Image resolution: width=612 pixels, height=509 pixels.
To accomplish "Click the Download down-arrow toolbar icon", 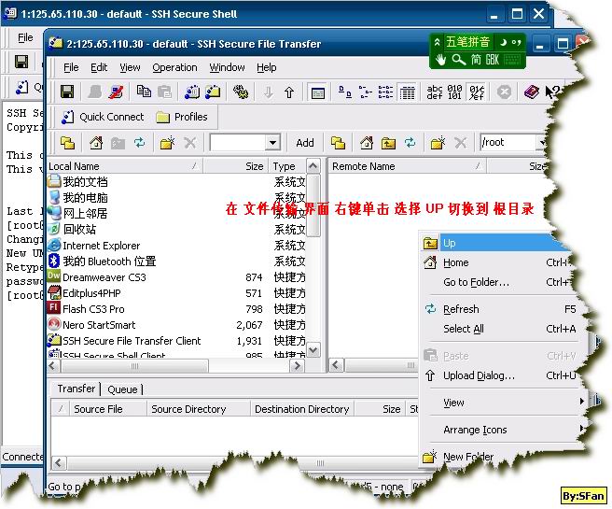I will 268,92.
